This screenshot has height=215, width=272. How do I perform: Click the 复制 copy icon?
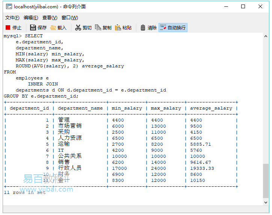tap(98, 27)
